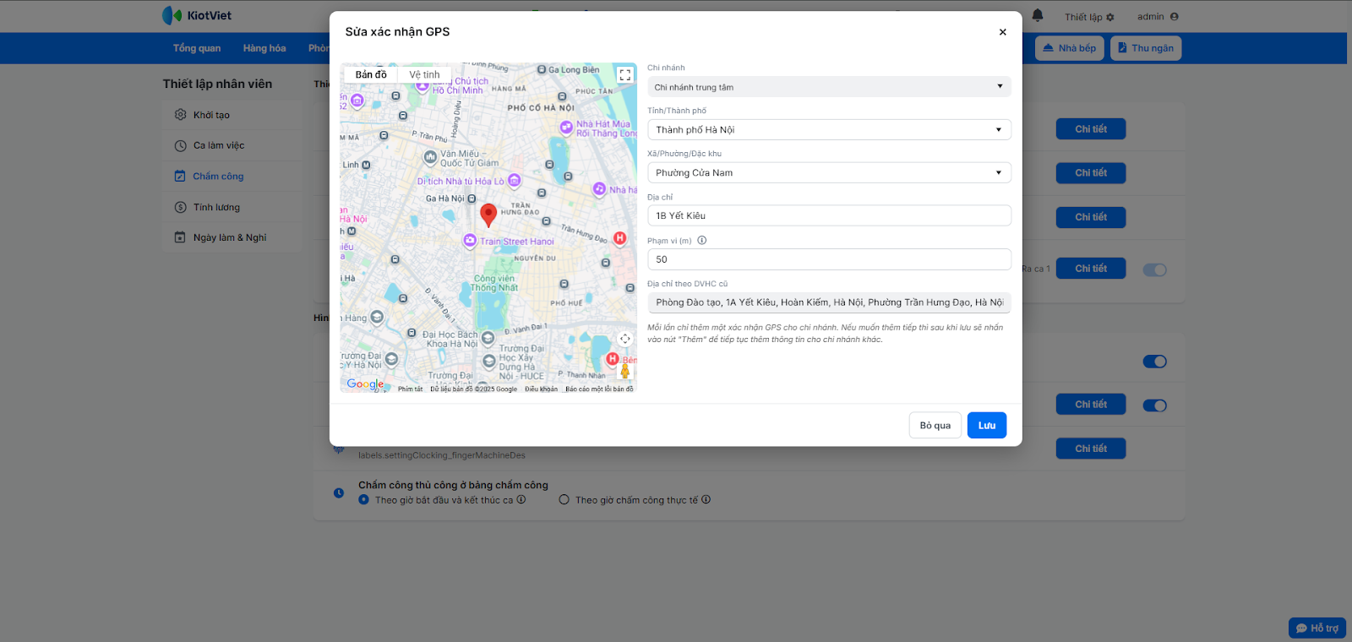Open notifications bell icon
The width and height of the screenshot is (1352, 642).
[x=1038, y=16]
